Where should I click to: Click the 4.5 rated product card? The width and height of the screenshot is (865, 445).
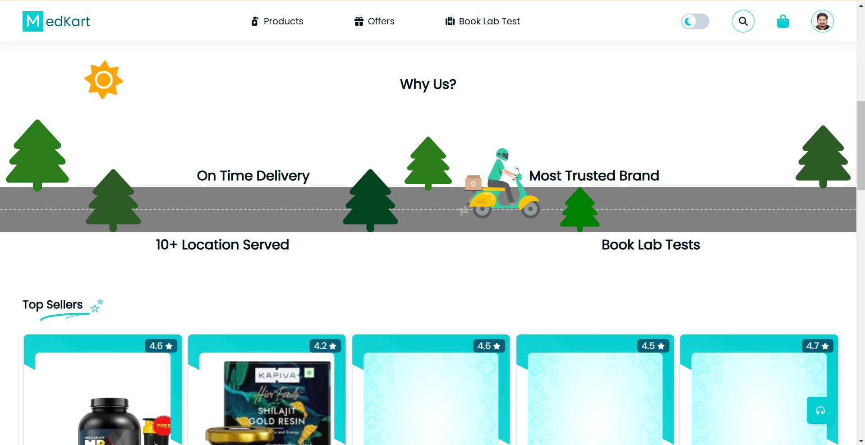595,390
